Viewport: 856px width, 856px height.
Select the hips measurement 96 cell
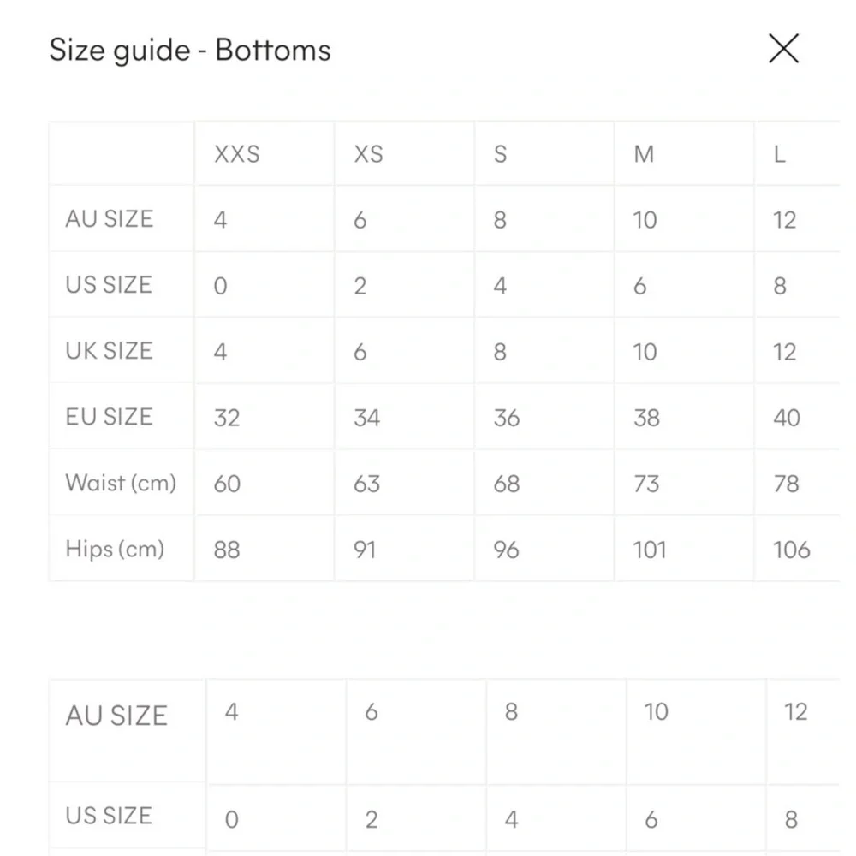click(506, 550)
